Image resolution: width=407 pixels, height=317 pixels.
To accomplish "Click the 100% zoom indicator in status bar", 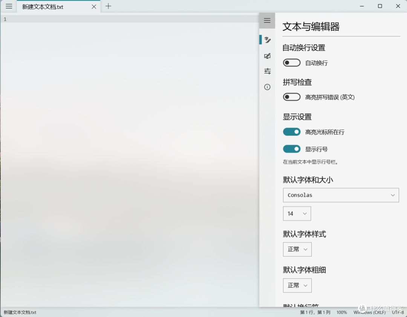I will tap(341, 312).
